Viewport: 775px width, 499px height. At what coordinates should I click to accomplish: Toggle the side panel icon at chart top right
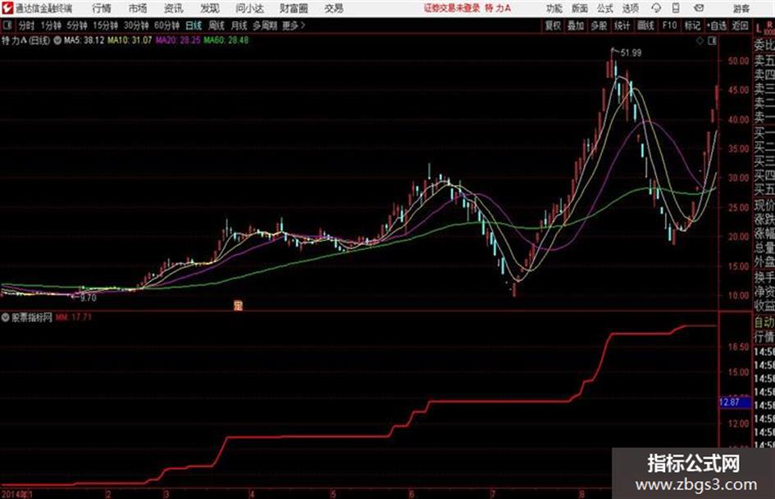pos(712,41)
